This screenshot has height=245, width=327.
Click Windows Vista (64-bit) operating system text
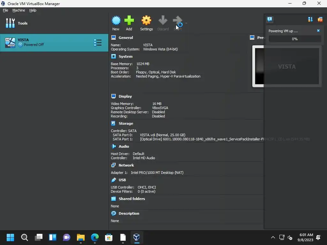click(160, 49)
